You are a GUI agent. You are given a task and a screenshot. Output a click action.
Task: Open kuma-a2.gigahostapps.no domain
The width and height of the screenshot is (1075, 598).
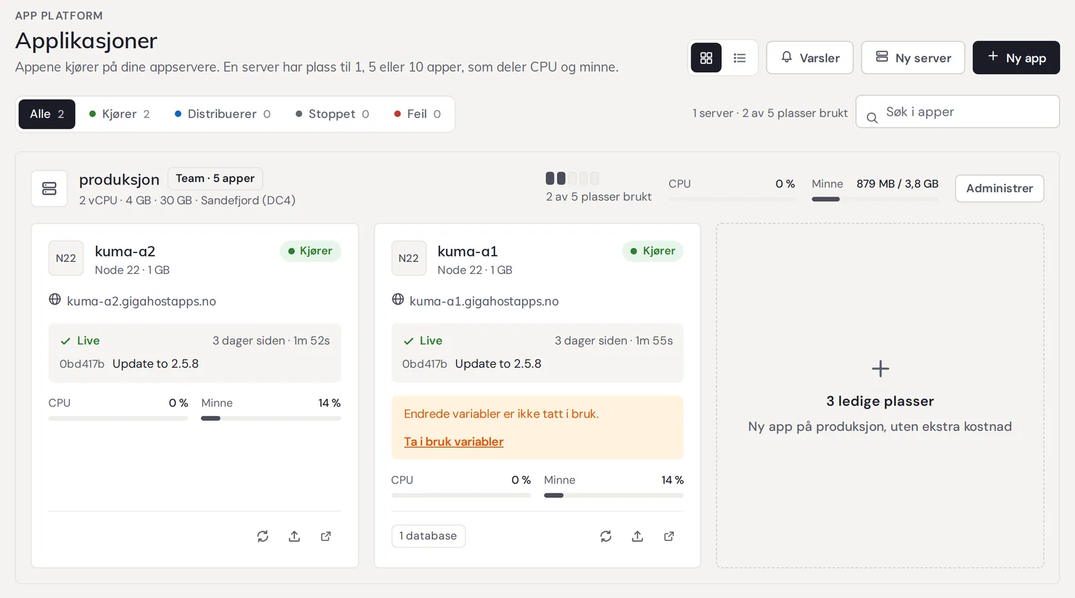tap(141, 301)
